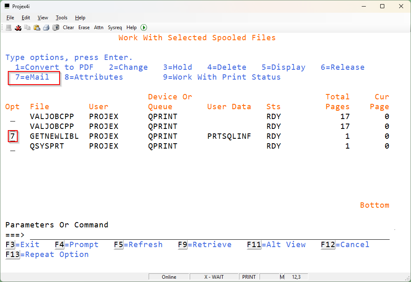Open the Edit menu
This screenshot has width=411, height=282.
[26, 18]
